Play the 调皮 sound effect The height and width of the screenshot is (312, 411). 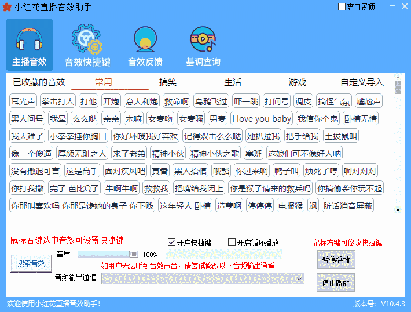[303, 101]
